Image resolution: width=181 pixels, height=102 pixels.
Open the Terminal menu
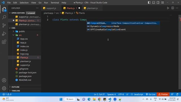pyautogui.click(x=55, y=3)
